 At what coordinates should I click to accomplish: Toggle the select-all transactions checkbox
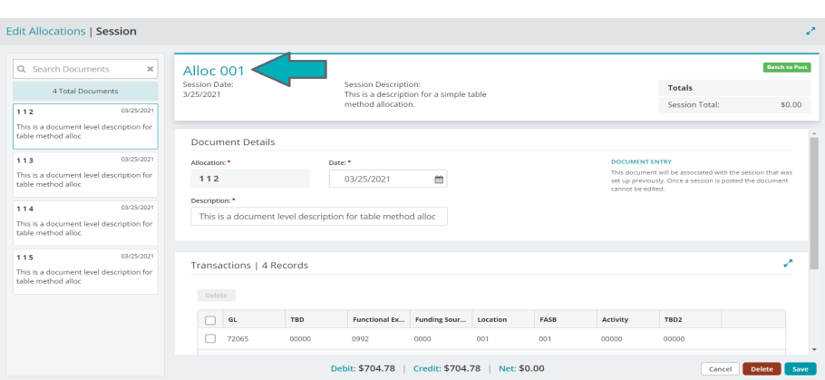coord(210,320)
